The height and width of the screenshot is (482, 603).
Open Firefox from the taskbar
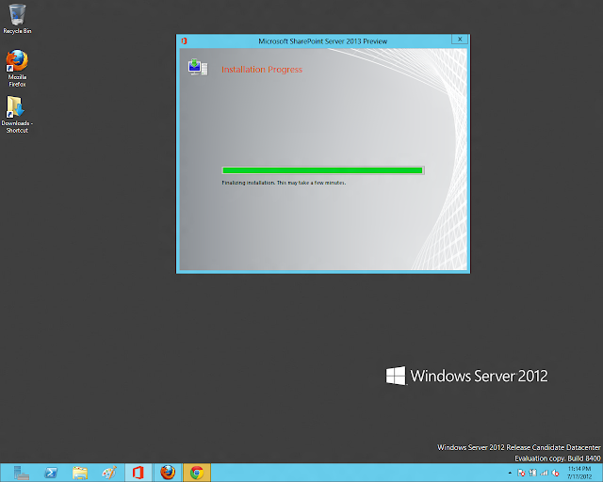click(168, 473)
